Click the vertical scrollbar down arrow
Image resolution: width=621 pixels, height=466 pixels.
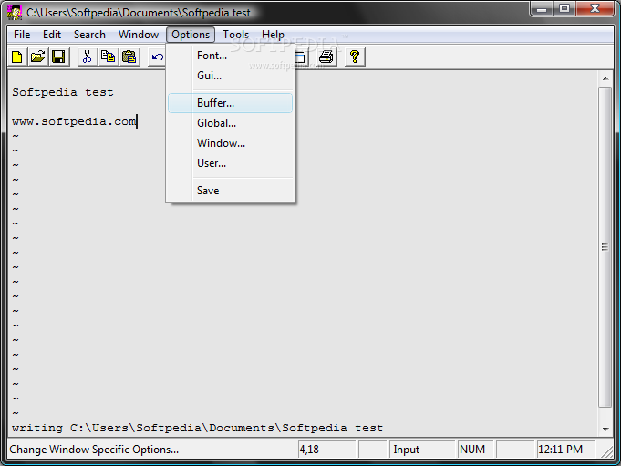(x=605, y=429)
